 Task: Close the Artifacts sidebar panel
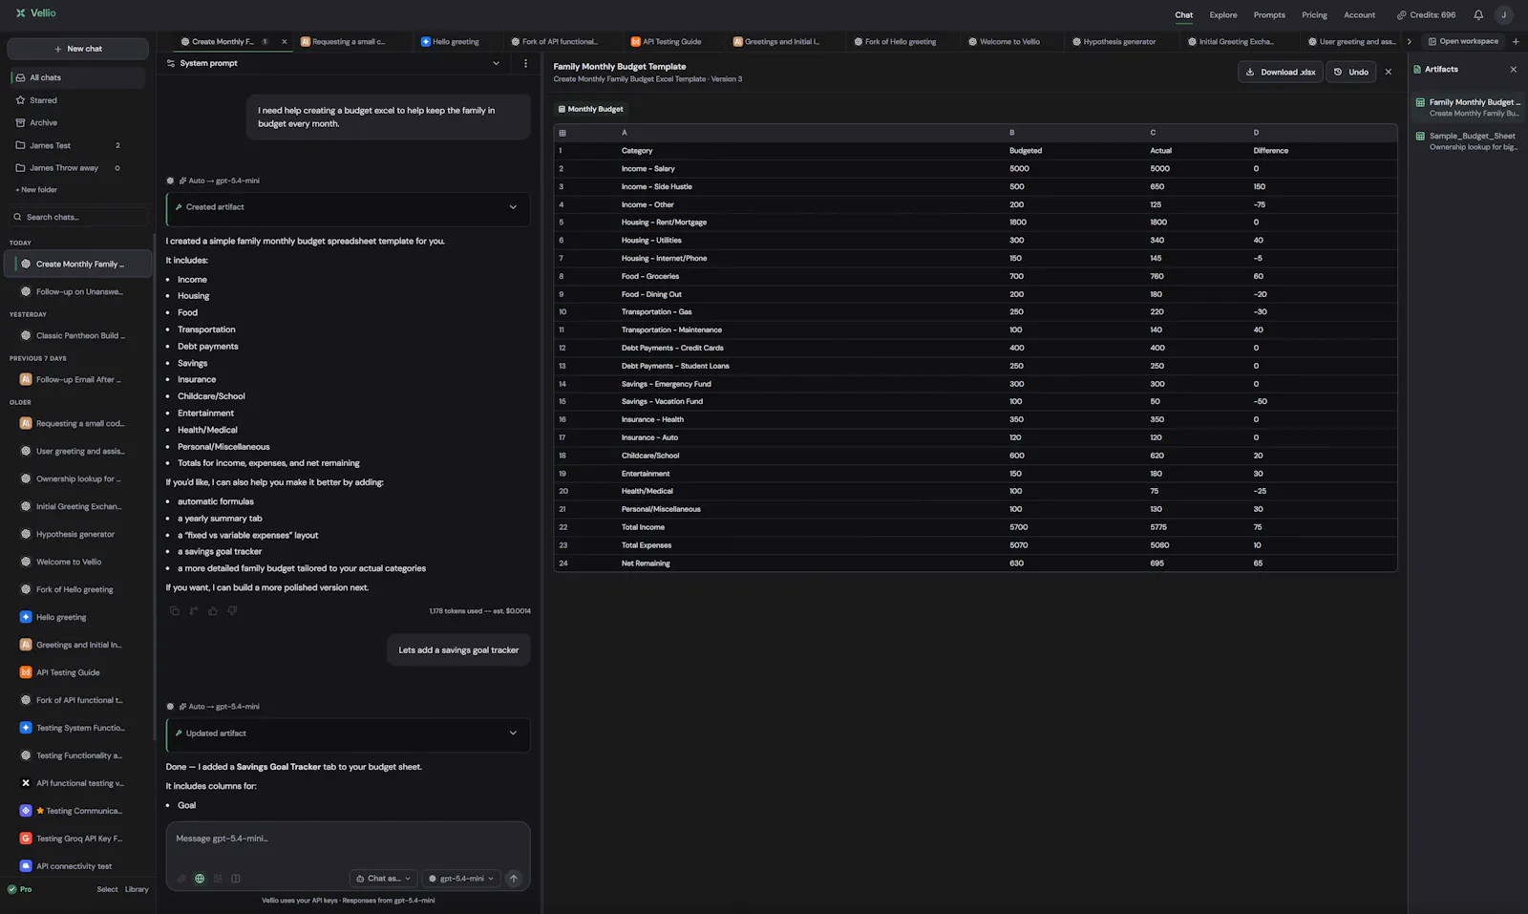[1513, 70]
